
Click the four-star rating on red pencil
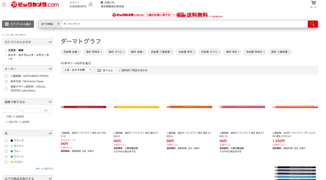pyautogui.click(x=66, y=140)
